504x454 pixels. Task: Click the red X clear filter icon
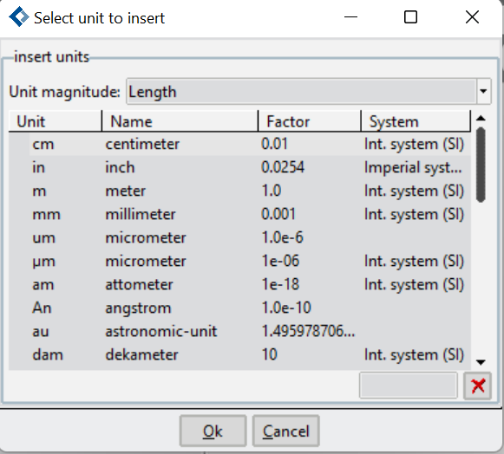pyautogui.click(x=477, y=386)
